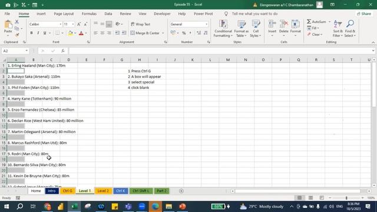Viewport: 377px width, 212px height.
Task: Apply Percent Style format
Action: coord(184,33)
